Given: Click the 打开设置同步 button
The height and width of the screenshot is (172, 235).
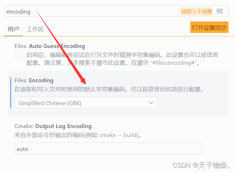Looking at the screenshot, I should [209, 27].
